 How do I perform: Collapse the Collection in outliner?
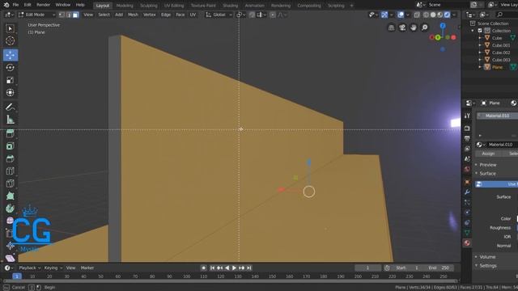pyautogui.click(x=473, y=31)
